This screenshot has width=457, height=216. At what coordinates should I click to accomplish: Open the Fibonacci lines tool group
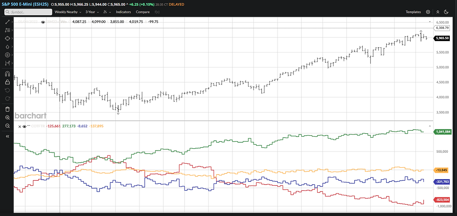pos(7,30)
